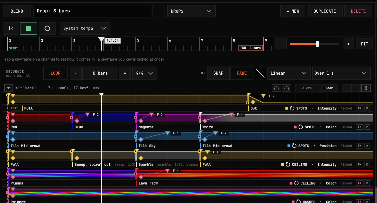Set the out transition to SNAP
Image resolution: width=377 pixels, height=203 pixels.
[x=218, y=73]
